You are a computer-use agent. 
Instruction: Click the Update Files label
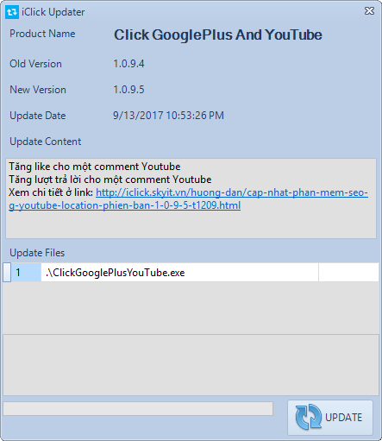(37, 253)
